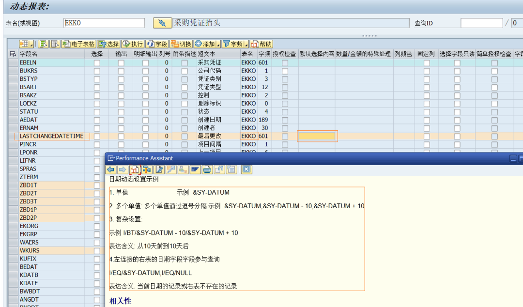Click the select-all icon in the table header corner

[x=13, y=54]
